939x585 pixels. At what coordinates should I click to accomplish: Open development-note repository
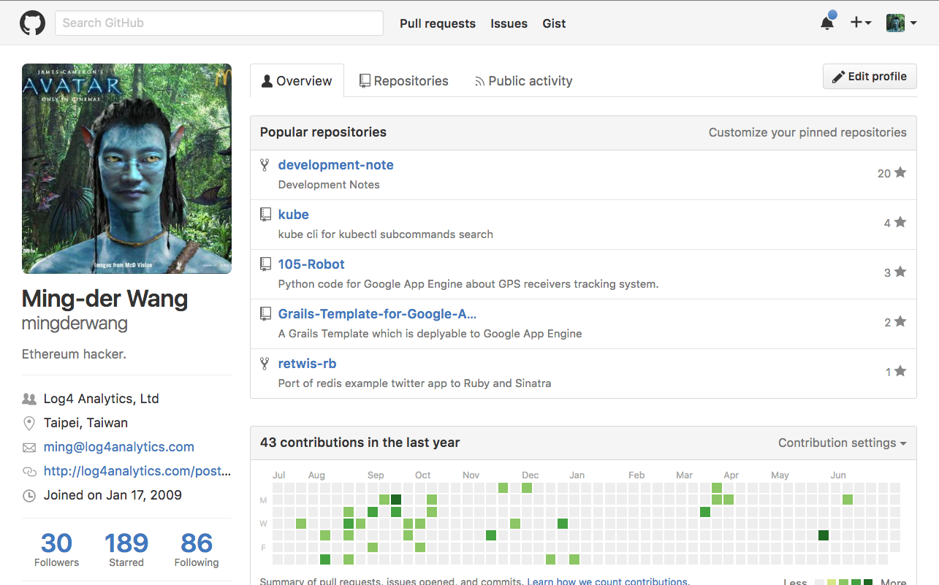click(336, 165)
